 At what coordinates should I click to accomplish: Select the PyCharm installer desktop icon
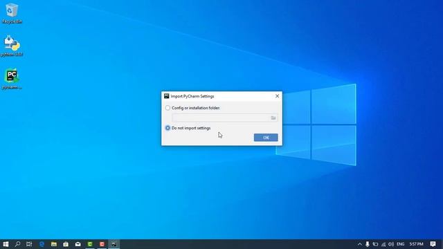(x=12, y=79)
